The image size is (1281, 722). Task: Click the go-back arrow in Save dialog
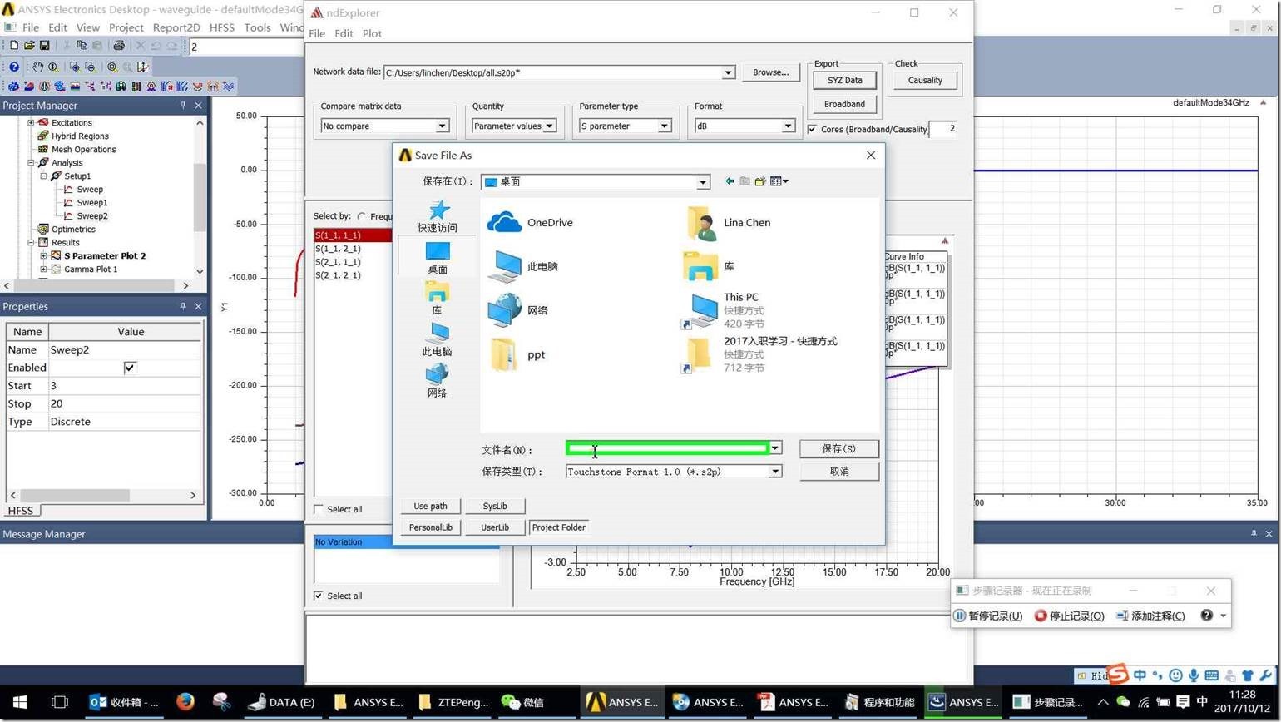pyautogui.click(x=730, y=181)
